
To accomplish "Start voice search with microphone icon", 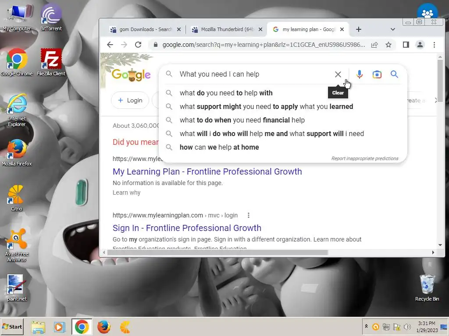I will [360, 74].
